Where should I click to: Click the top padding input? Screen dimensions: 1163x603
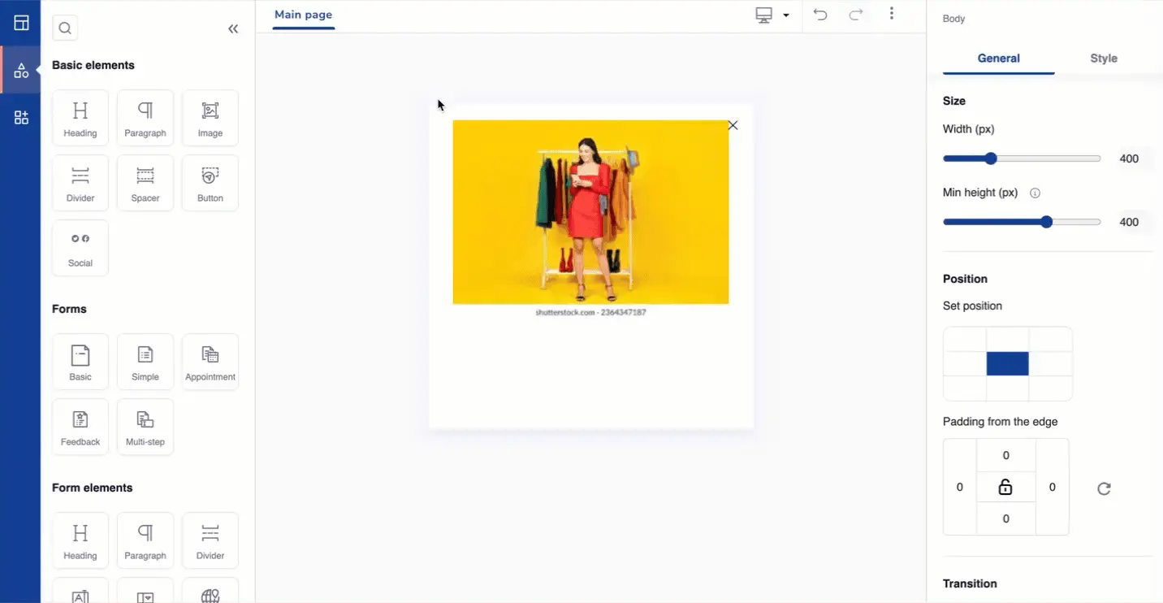pyautogui.click(x=1006, y=456)
